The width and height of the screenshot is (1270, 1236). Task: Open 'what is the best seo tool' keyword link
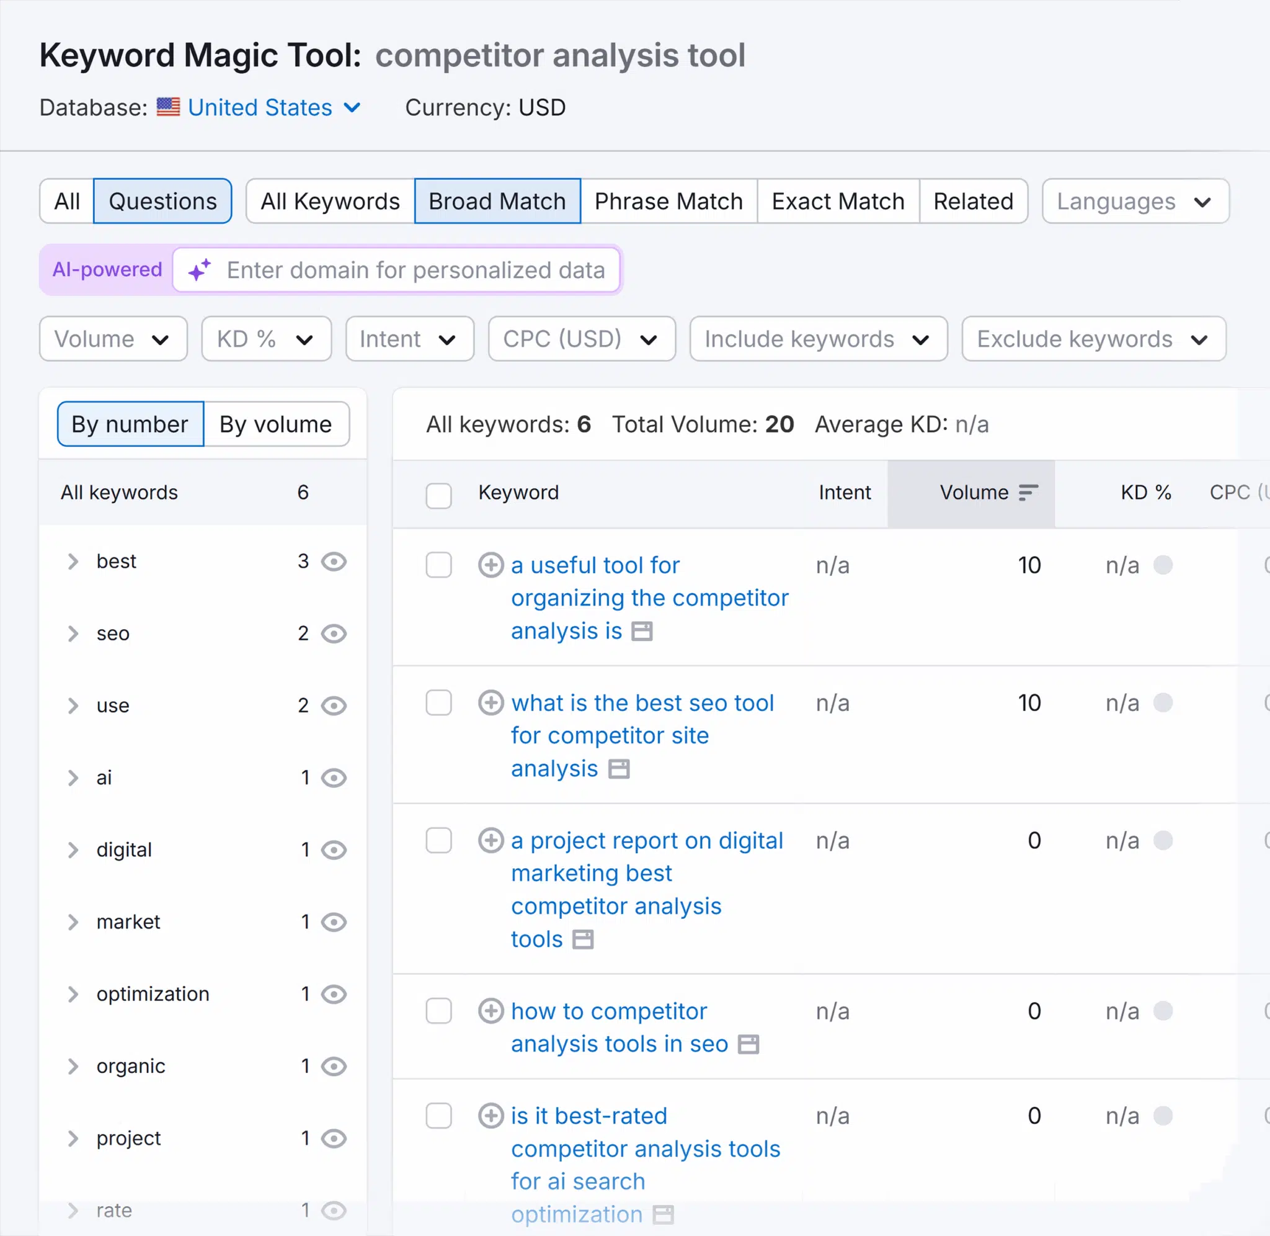tap(642, 735)
